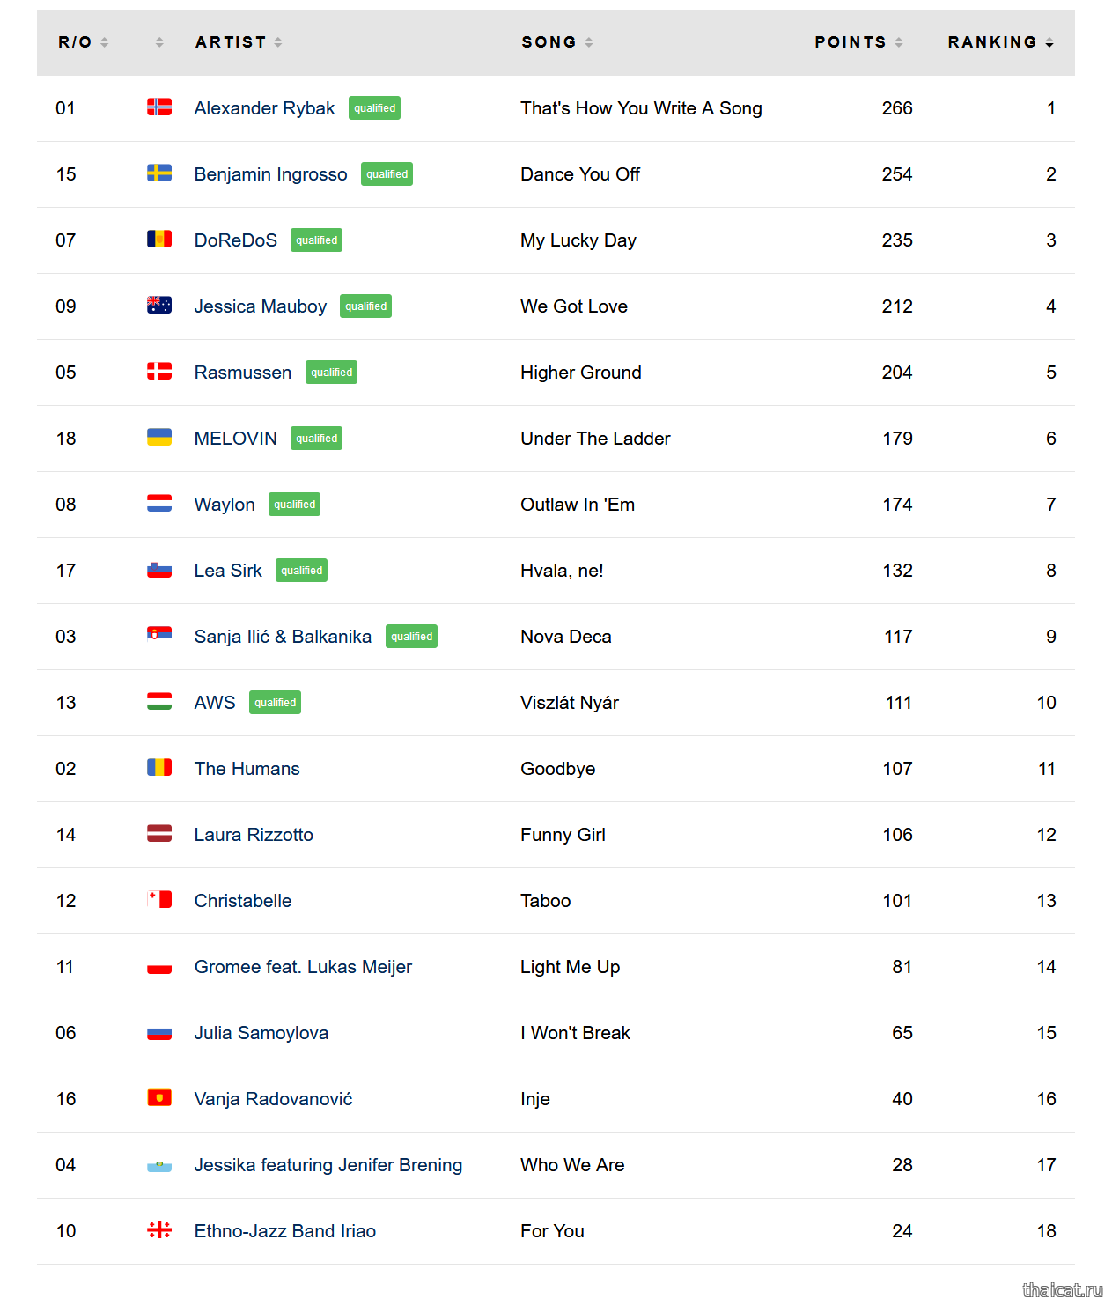Click the Norway flag icon beside Alexander Rybak
Image resolution: width=1112 pixels, height=1306 pixels.
(x=159, y=107)
